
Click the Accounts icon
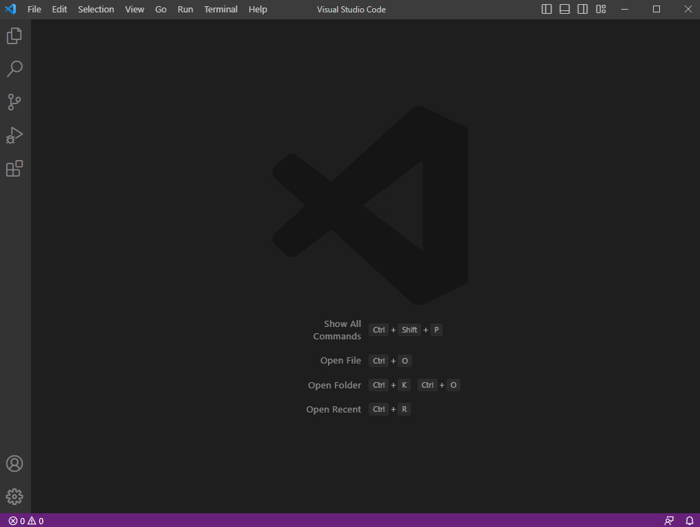pyautogui.click(x=14, y=464)
